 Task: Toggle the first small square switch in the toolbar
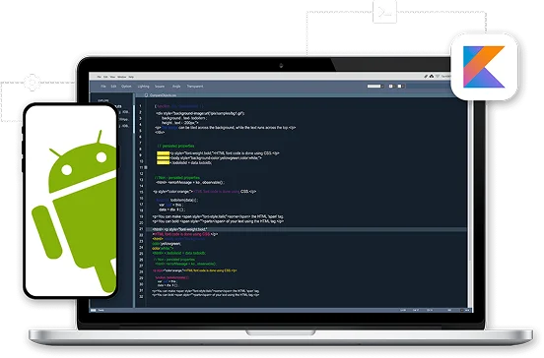point(391,87)
